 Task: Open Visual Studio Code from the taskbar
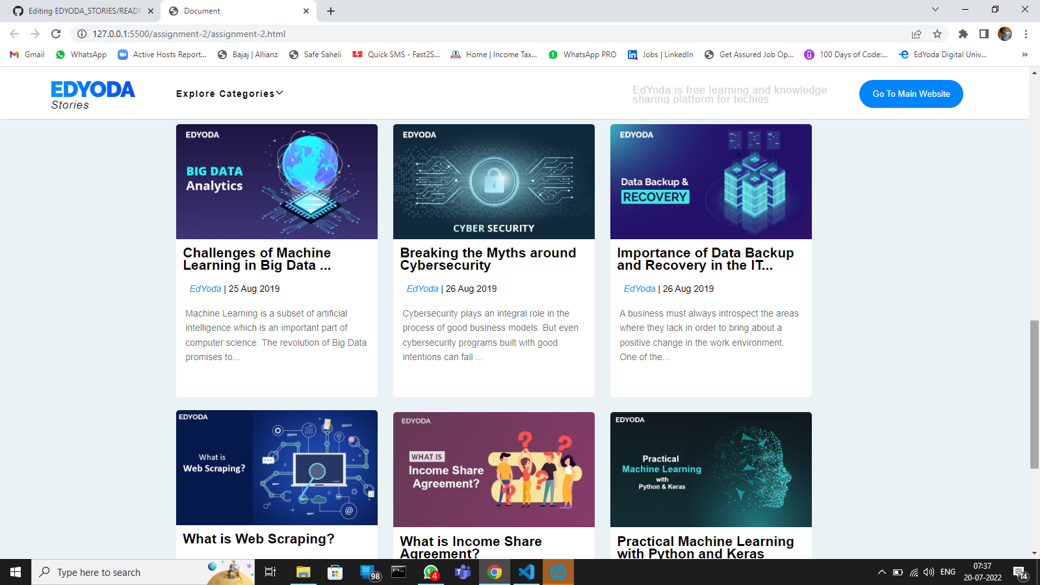(x=526, y=572)
